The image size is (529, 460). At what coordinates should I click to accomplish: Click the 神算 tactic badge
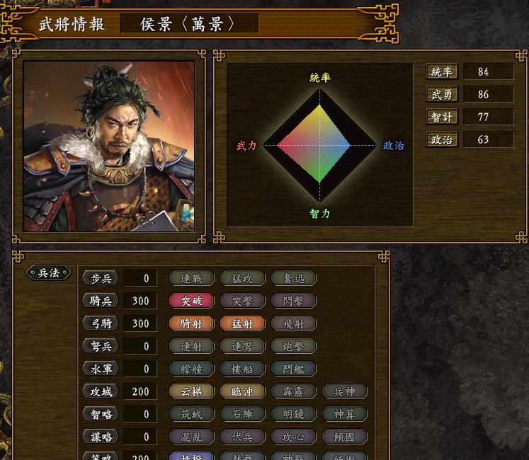pyautogui.click(x=344, y=414)
